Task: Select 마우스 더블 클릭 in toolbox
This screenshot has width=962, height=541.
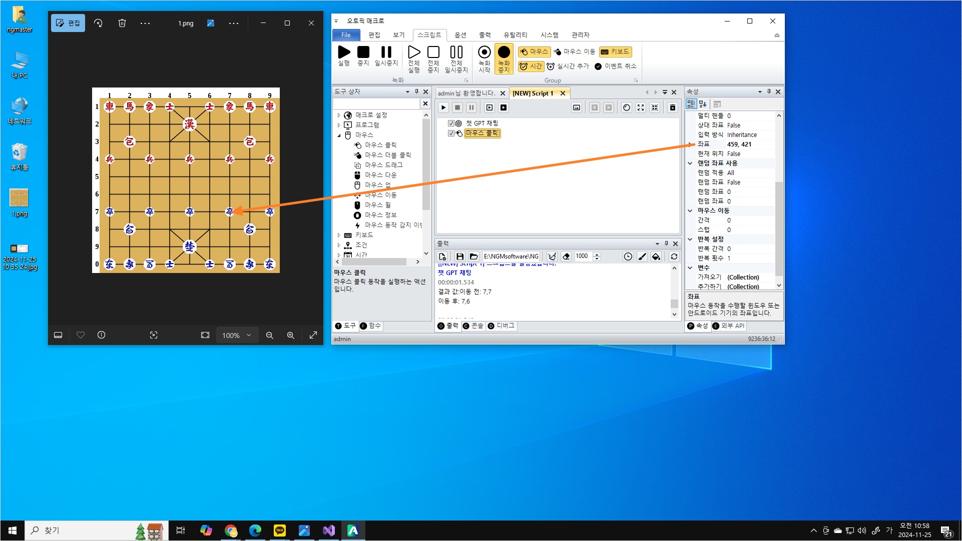Action: [387, 155]
